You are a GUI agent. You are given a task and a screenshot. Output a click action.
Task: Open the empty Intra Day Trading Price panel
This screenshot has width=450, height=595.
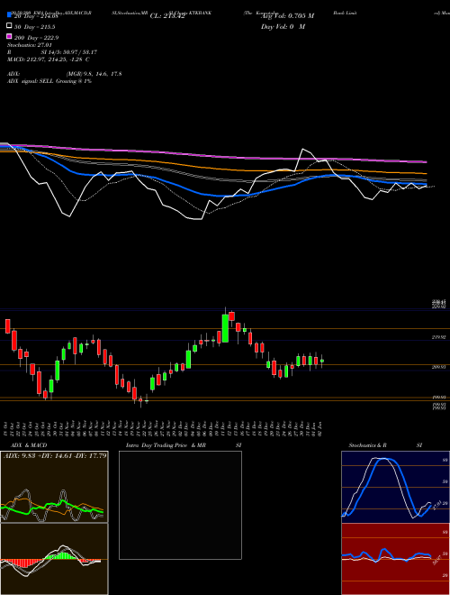coord(180,505)
